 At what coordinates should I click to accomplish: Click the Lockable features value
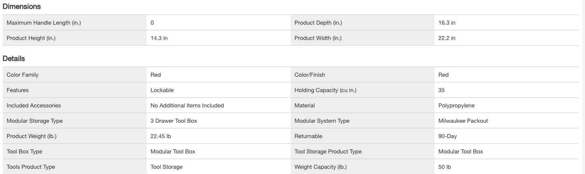(x=162, y=90)
